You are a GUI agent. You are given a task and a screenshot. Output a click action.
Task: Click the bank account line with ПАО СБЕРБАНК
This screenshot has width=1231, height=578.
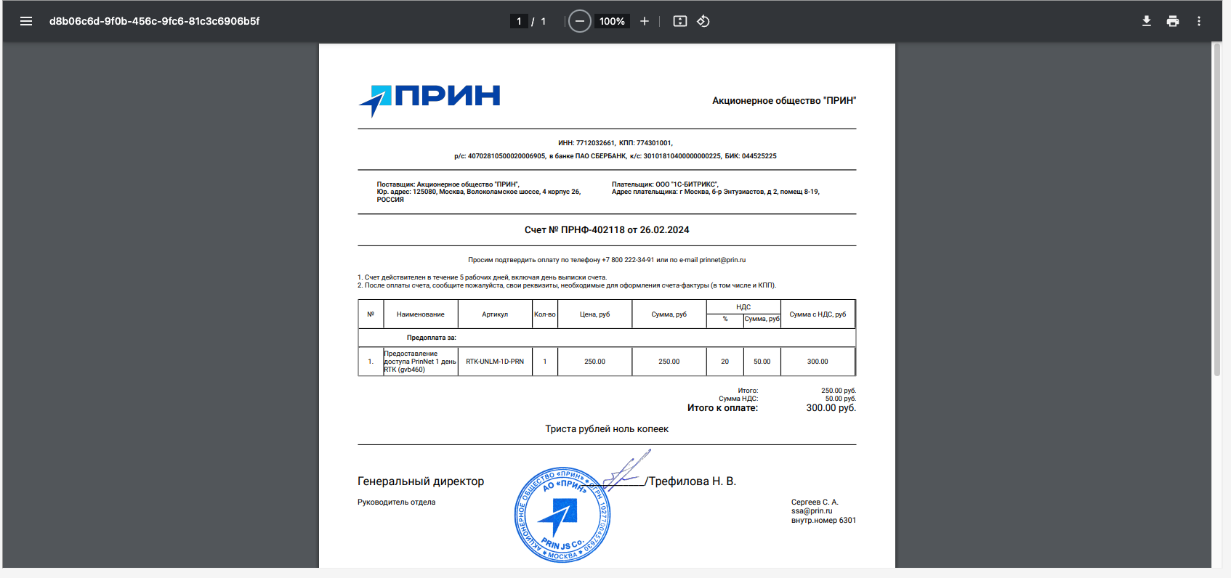click(615, 156)
